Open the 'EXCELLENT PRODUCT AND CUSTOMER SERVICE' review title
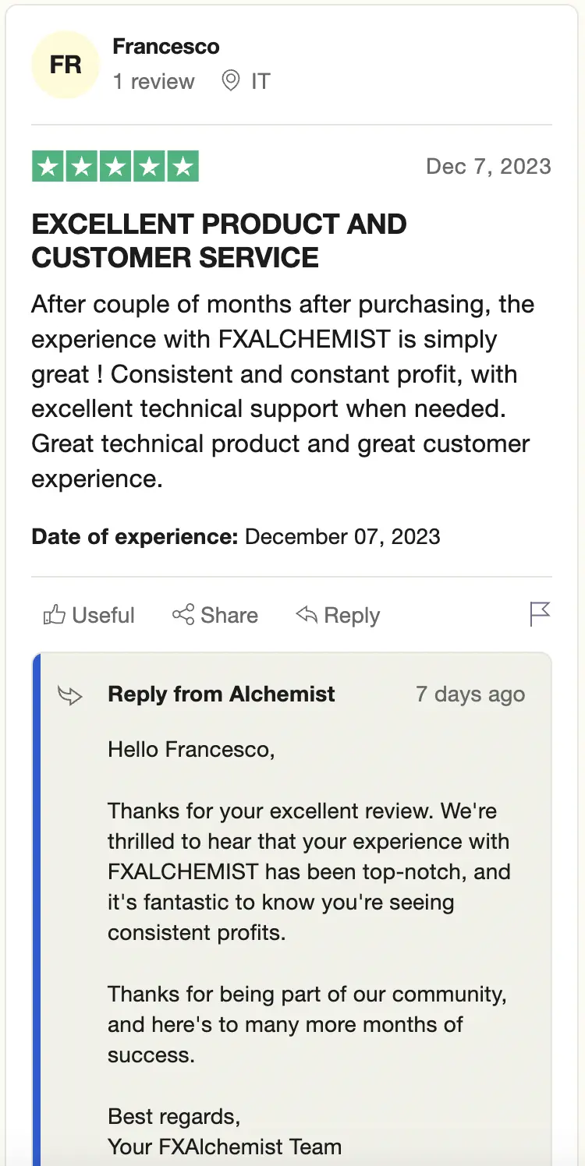 pos(219,240)
